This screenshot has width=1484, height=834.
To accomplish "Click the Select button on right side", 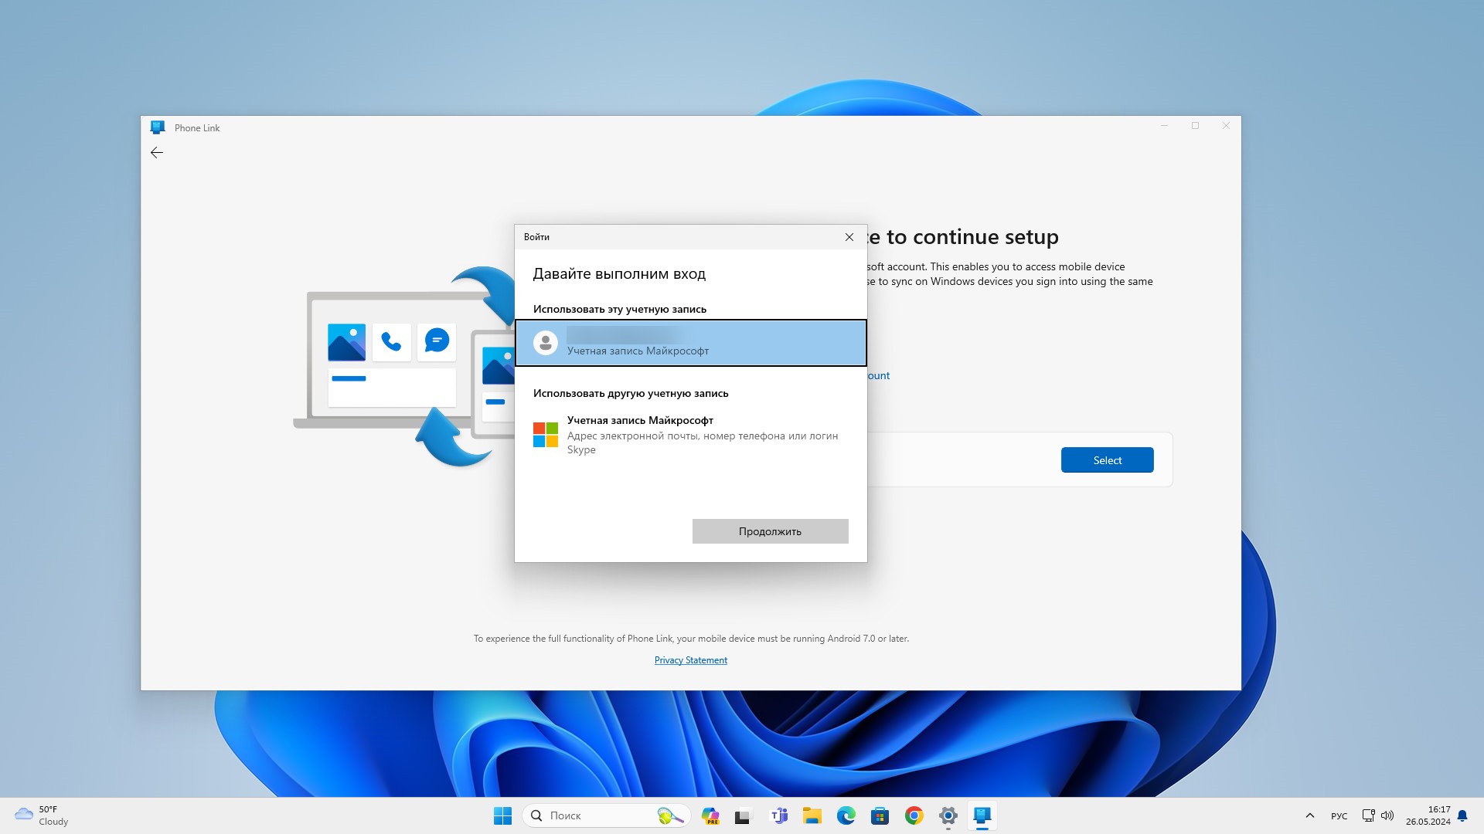I will pyautogui.click(x=1107, y=459).
